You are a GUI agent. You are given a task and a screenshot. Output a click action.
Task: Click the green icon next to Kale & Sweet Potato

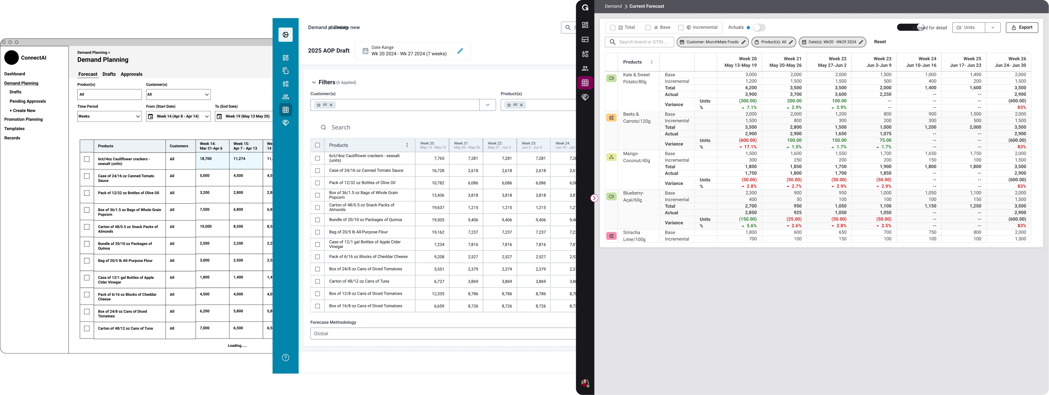coord(611,78)
